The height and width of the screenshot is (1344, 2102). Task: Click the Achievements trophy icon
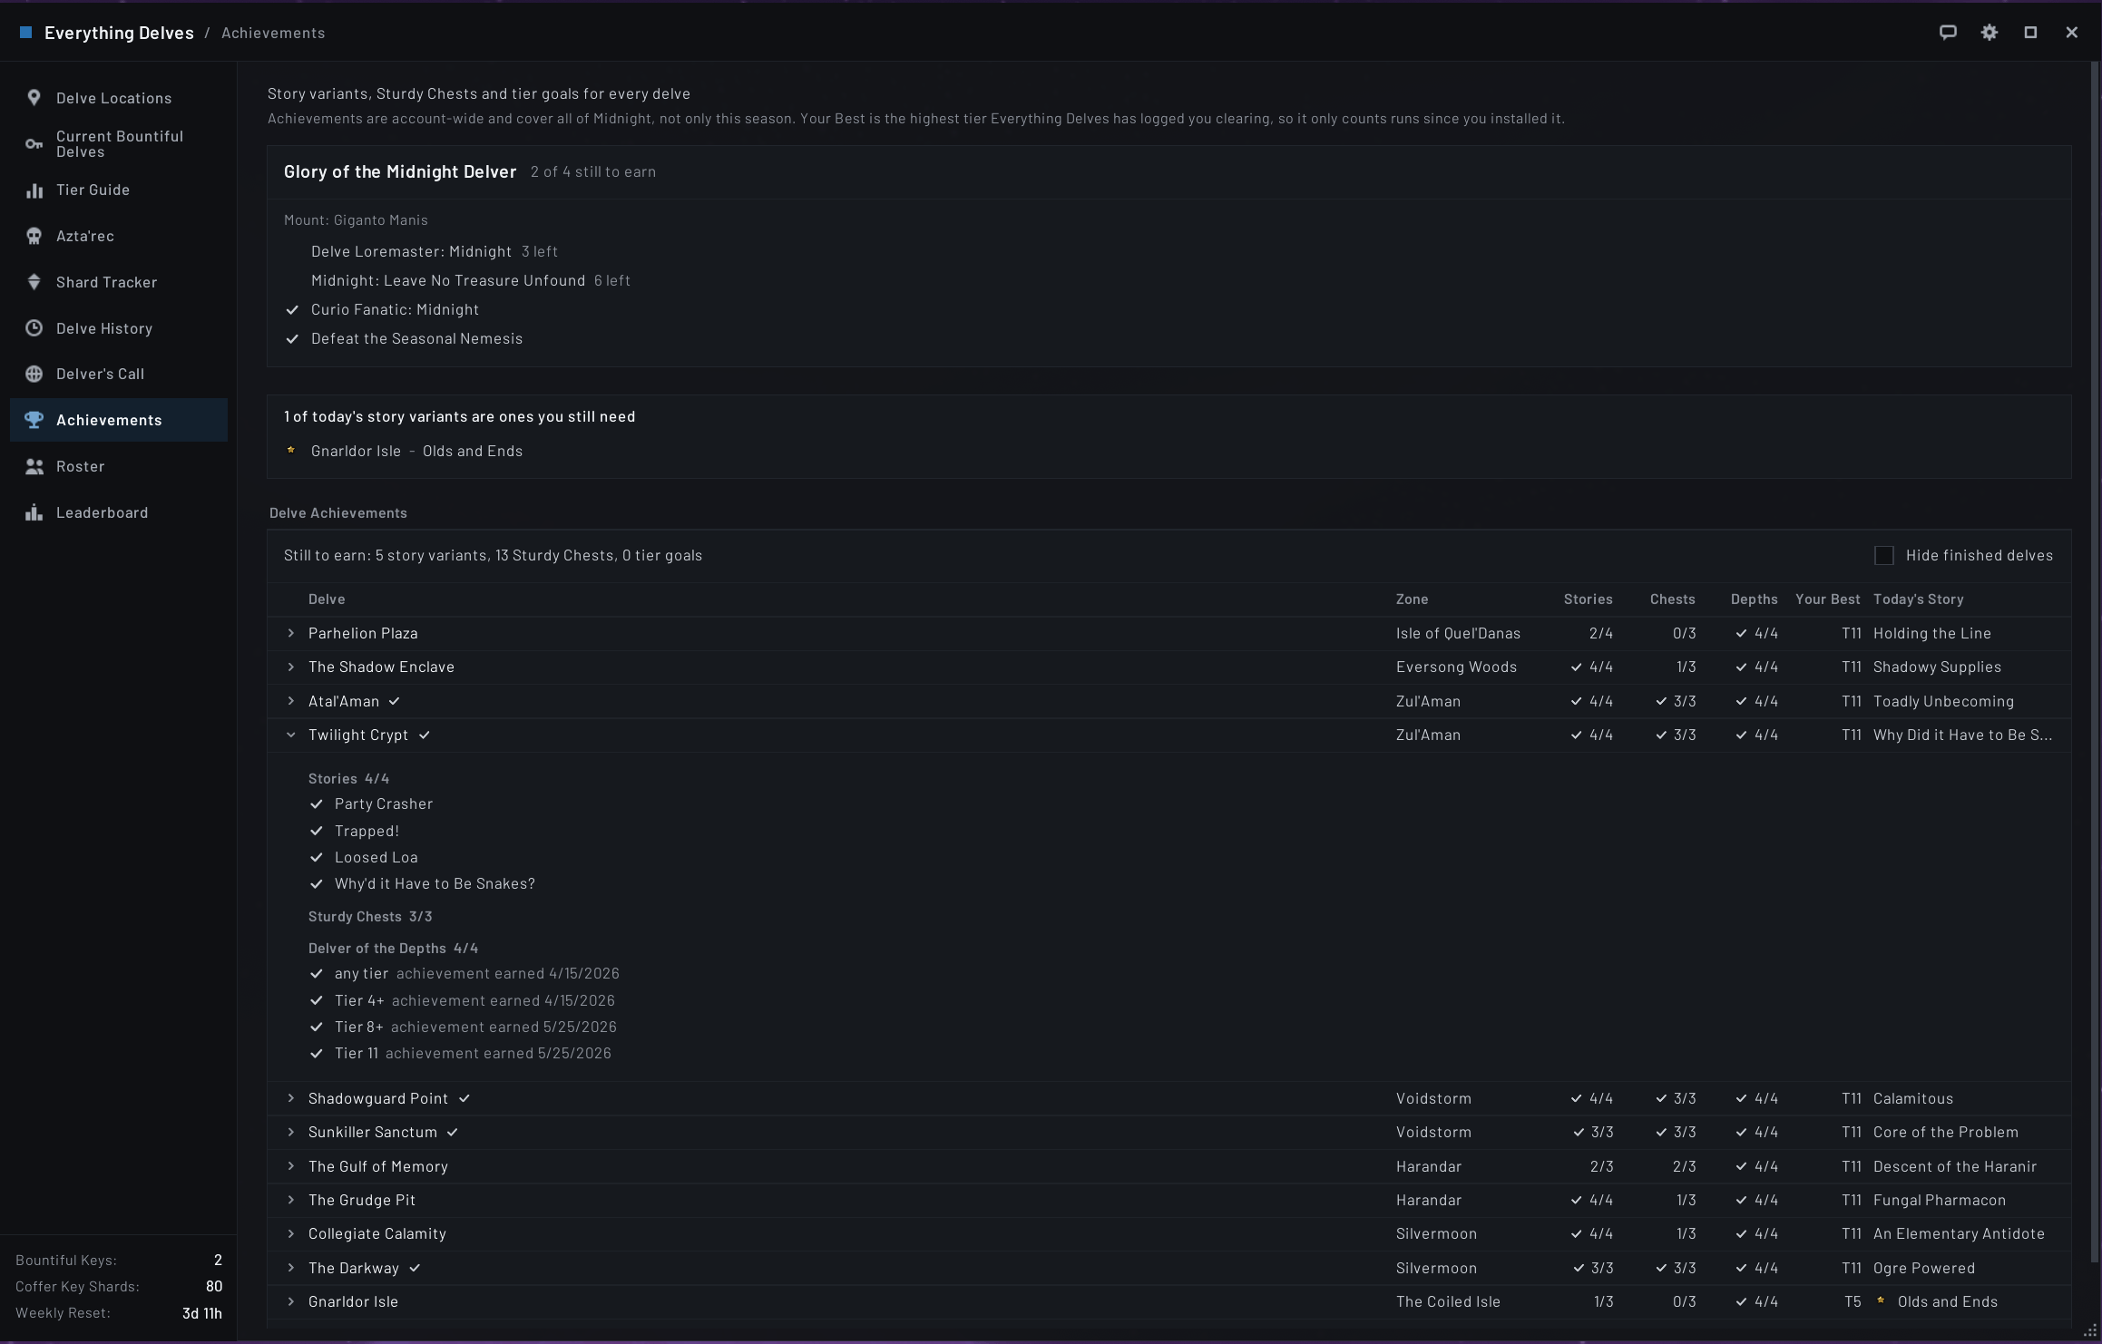point(34,420)
